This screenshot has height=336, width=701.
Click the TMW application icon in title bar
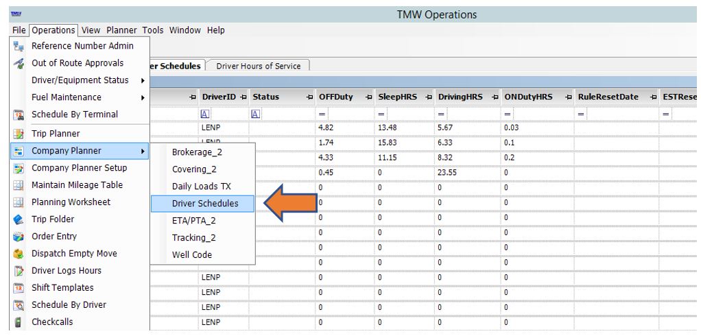[x=16, y=14]
